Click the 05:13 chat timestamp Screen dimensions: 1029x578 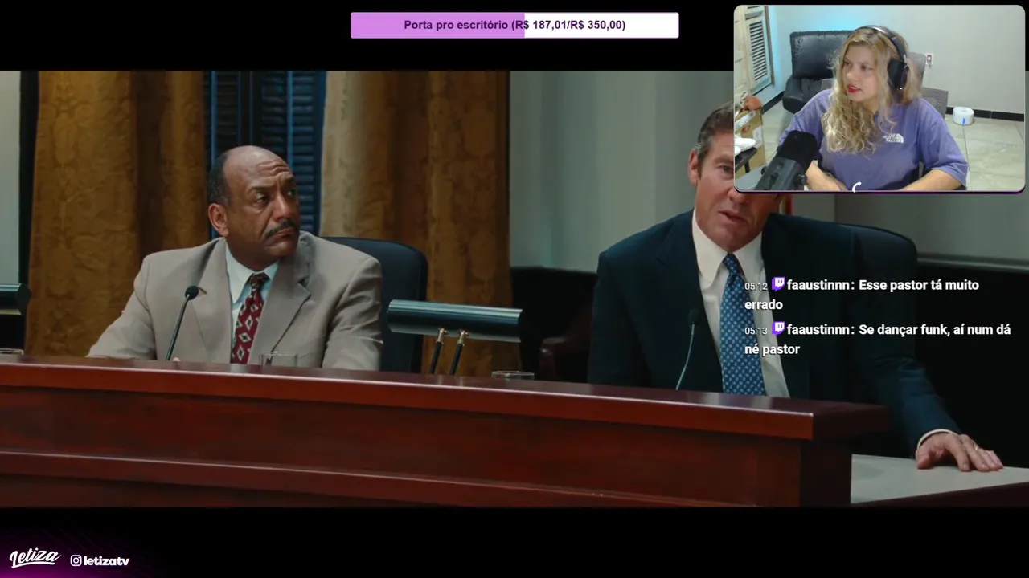[x=756, y=330]
